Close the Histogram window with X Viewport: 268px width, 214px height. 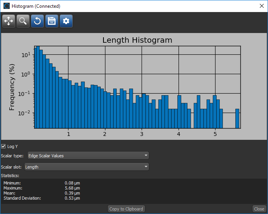261,6
